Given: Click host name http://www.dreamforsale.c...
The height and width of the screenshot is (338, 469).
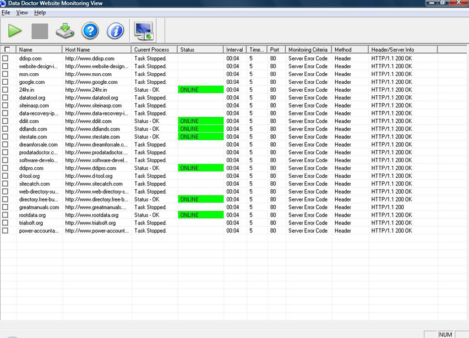Looking at the screenshot, I should point(96,144).
